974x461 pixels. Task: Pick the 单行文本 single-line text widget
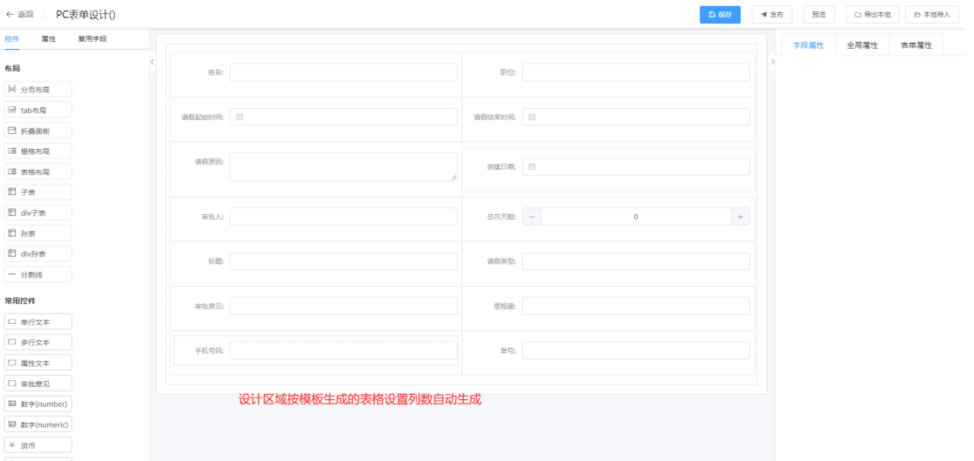pyautogui.click(x=37, y=322)
